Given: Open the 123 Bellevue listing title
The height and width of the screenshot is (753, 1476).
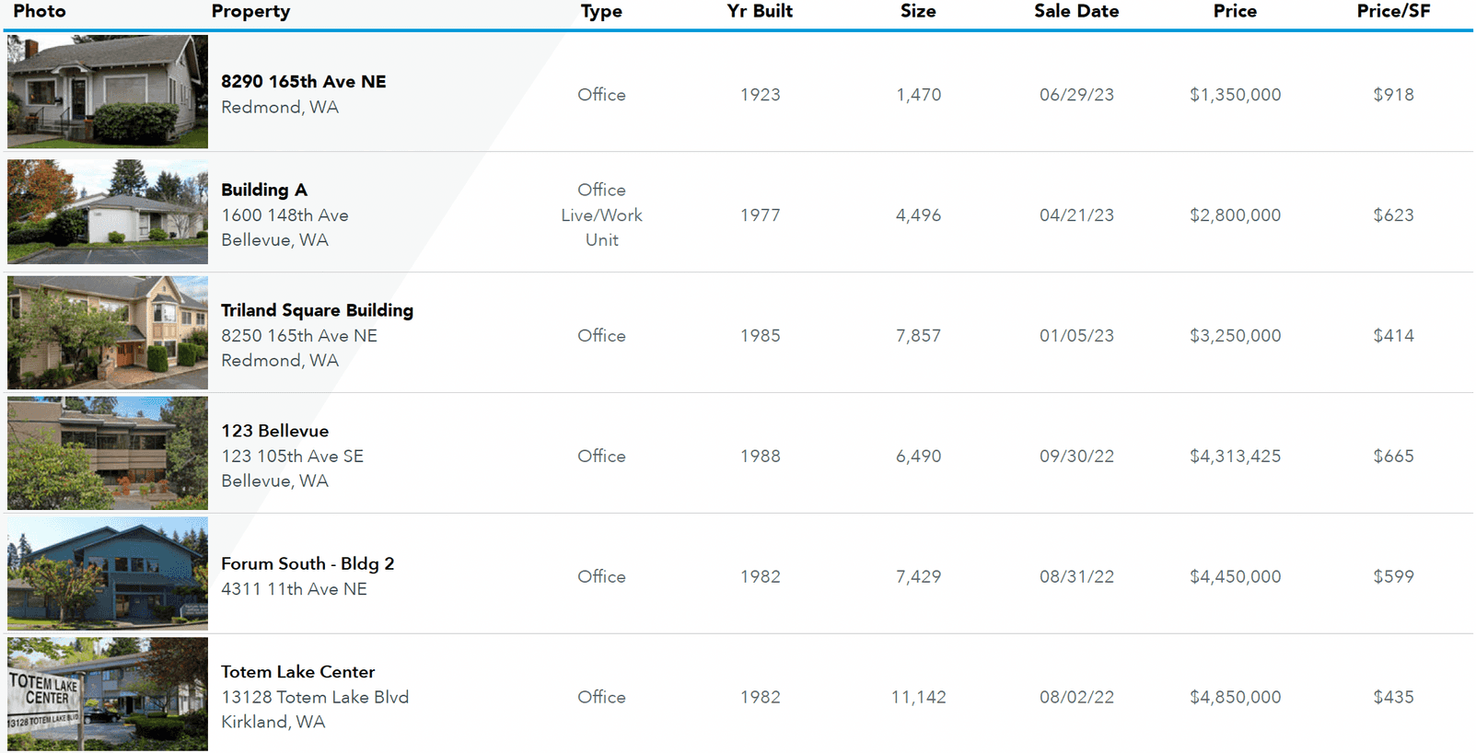Looking at the screenshot, I should point(274,431).
